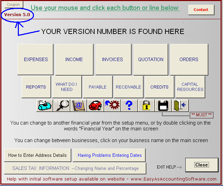Click the floppy disk backup icon
Viewport: 223px width, 186px height.
tap(163, 105)
